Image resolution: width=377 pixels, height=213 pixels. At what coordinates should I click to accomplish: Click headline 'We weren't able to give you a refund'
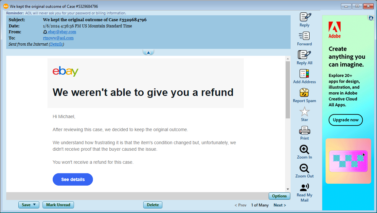click(x=143, y=92)
